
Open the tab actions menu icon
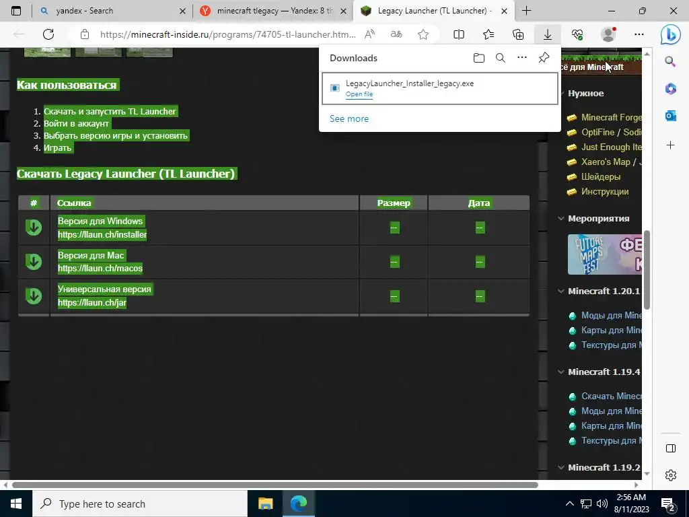[16, 11]
